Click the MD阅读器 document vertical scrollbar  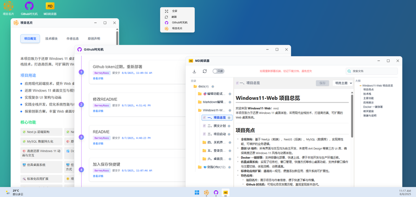click(x=352, y=116)
